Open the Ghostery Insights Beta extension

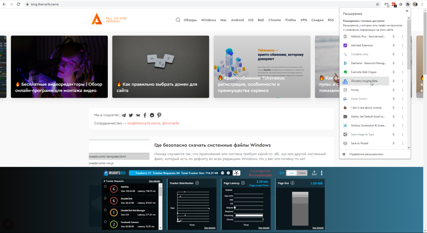point(365,81)
